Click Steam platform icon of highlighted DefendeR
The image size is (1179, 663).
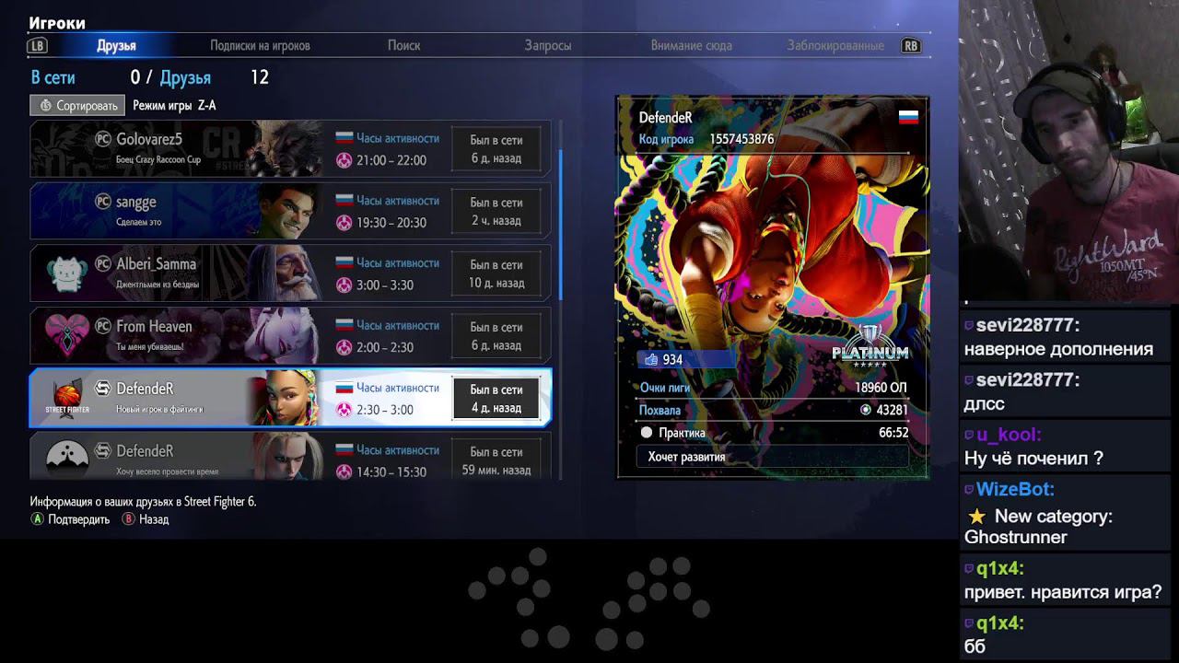(103, 389)
